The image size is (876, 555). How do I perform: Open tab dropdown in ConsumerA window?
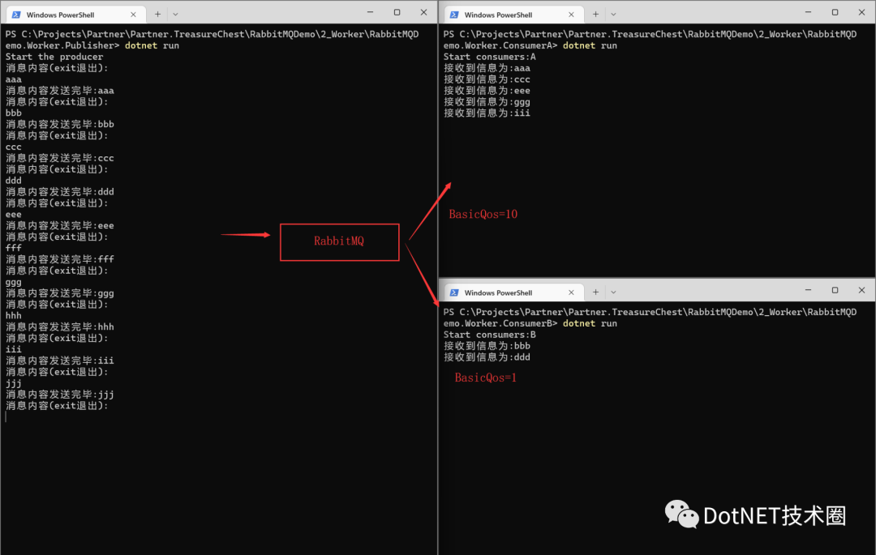coord(613,15)
